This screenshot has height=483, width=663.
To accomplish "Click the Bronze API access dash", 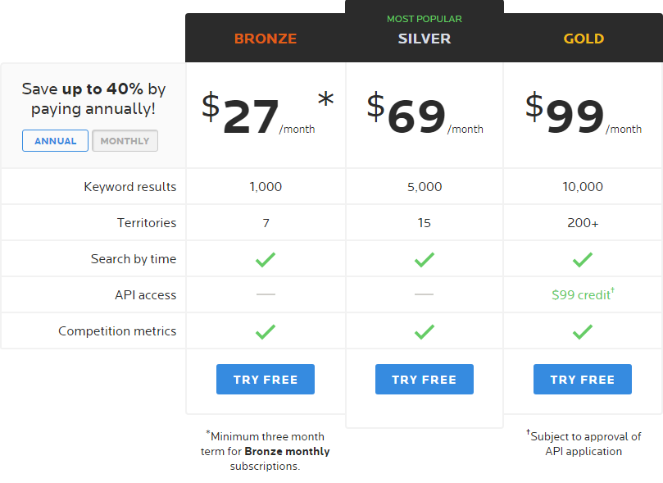I will tap(266, 294).
